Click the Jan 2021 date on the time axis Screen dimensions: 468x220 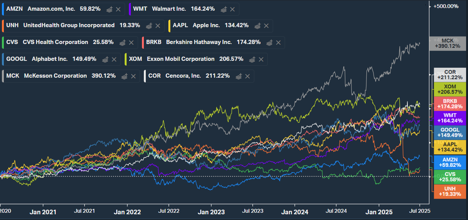[43, 212]
